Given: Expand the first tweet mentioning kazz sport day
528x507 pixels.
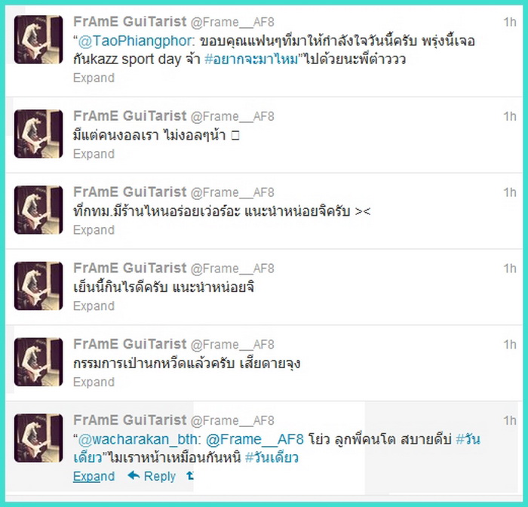Looking at the screenshot, I should [x=94, y=78].
